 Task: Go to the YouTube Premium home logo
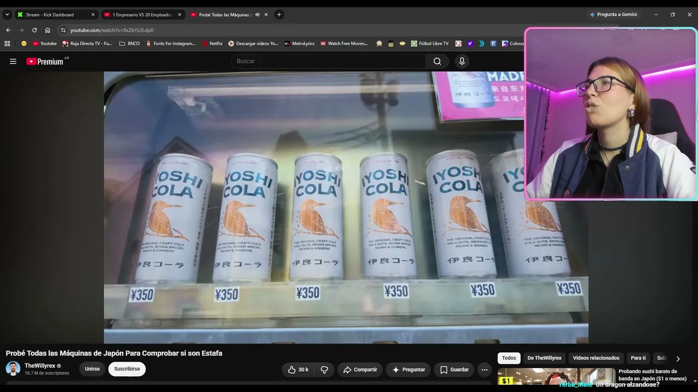click(x=45, y=62)
